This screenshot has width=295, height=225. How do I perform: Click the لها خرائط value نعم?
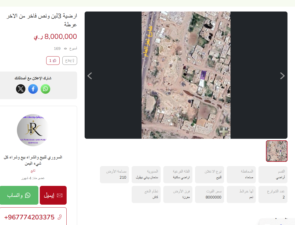point(251,197)
